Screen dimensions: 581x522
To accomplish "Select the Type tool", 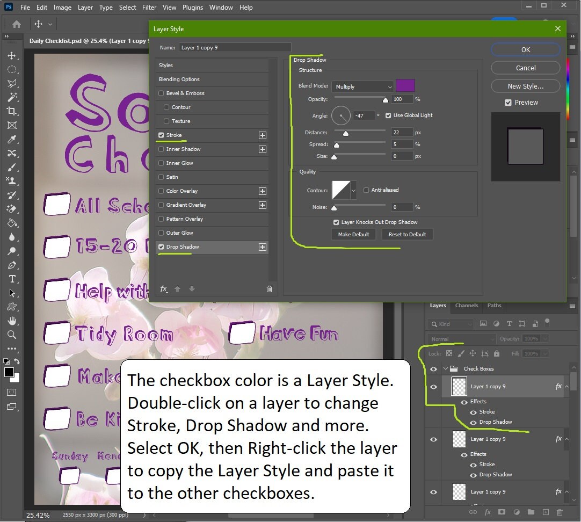I will click(12, 279).
